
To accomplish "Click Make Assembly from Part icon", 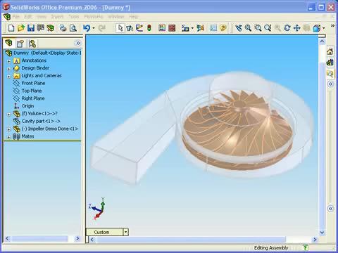I will point(50,28).
